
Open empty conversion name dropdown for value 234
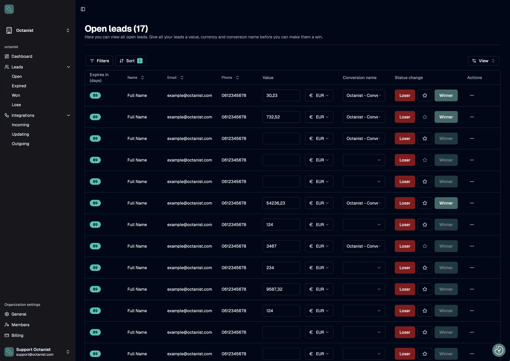pyautogui.click(x=364, y=268)
